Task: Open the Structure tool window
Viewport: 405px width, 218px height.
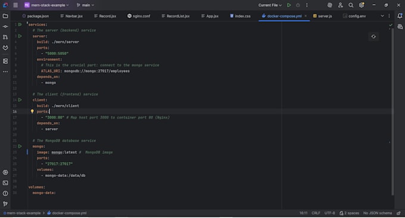Action: (x=5, y=61)
